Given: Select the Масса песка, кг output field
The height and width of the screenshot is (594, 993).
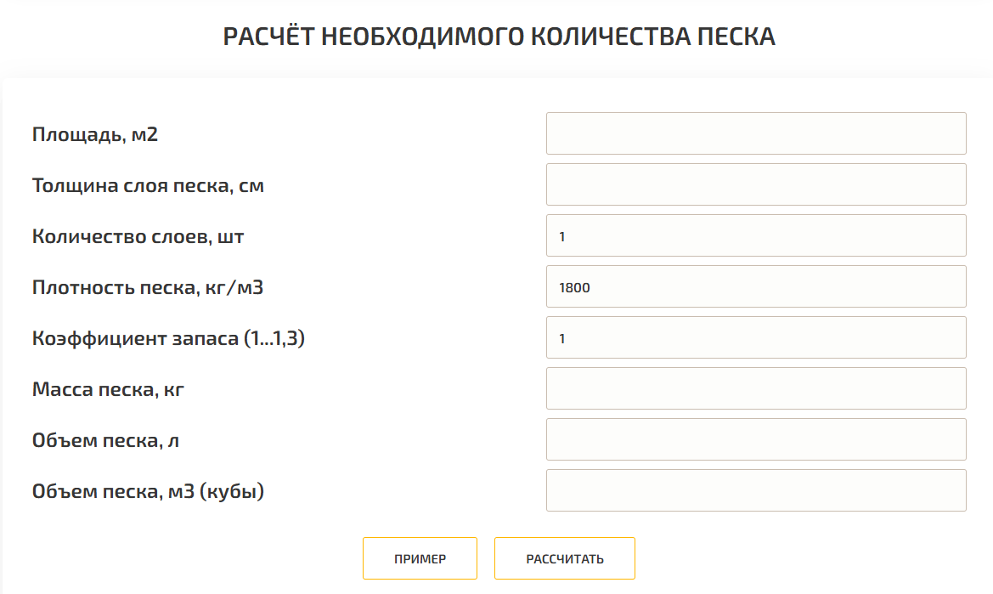Looking at the screenshot, I should 756,388.
